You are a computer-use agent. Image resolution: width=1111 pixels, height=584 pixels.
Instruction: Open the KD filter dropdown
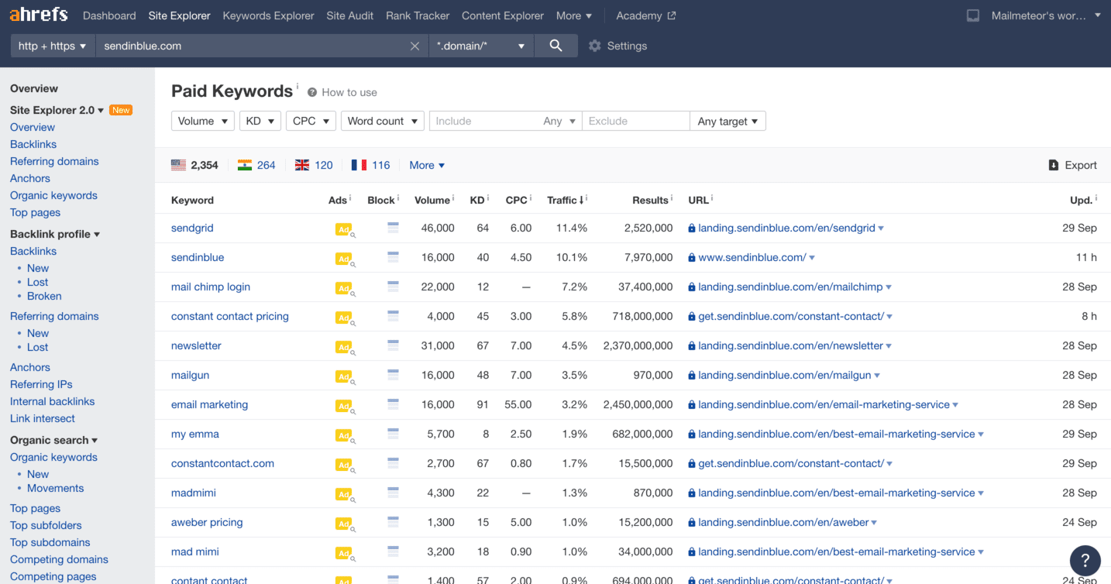click(x=260, y=121)
